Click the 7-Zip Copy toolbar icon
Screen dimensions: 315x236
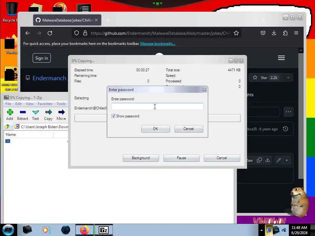point(48,112)
